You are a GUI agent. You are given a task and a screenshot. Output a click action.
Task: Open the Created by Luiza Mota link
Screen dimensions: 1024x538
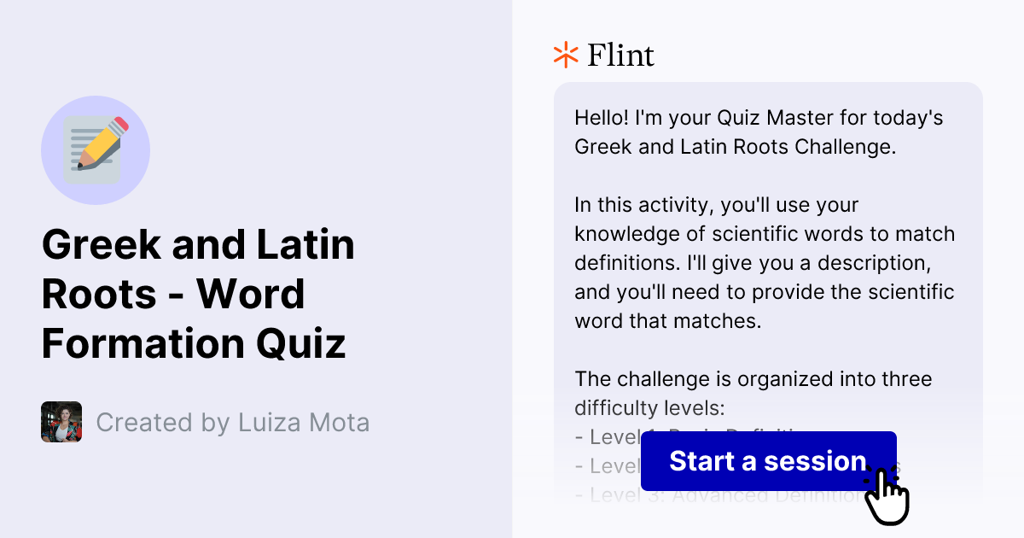point(234,422)
